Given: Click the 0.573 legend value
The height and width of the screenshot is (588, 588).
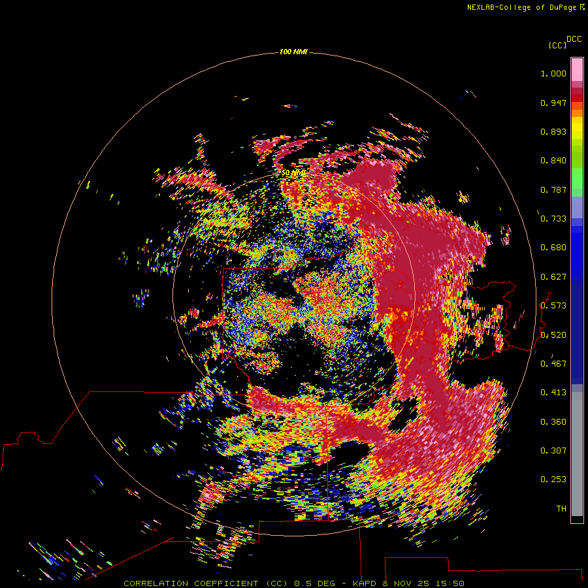Looking at the screenshot, I should (553, 306).
